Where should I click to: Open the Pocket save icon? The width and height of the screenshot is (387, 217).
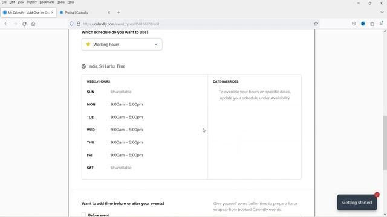click(x=354, y=24)
